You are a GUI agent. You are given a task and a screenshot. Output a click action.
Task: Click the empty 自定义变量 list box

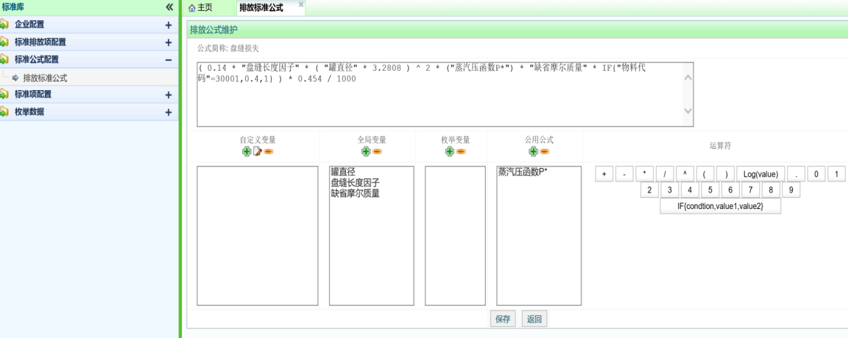(257, 236)
